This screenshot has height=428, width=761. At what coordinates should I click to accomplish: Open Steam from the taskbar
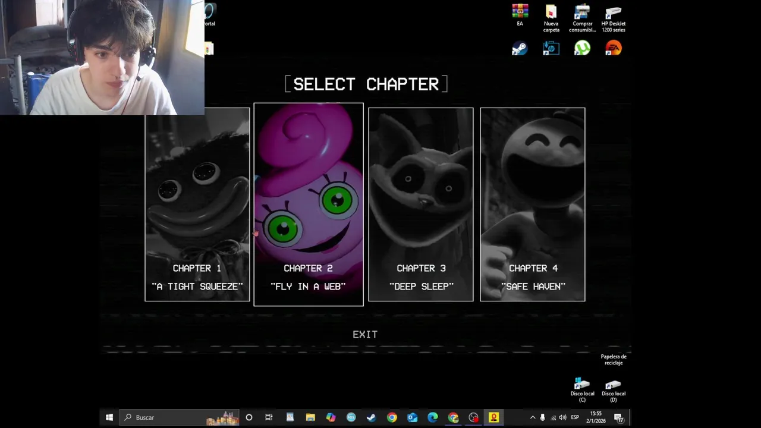pyautogui.click(x=371, y=417)
